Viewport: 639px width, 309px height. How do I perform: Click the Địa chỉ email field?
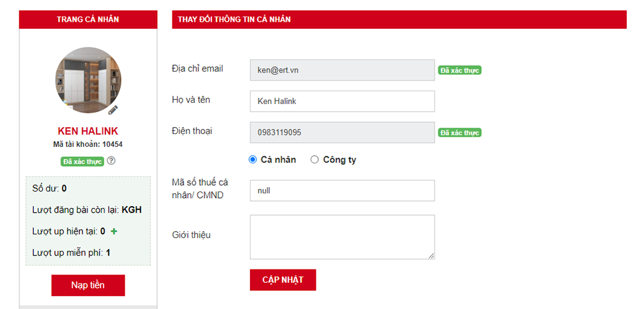click(343, 70)
